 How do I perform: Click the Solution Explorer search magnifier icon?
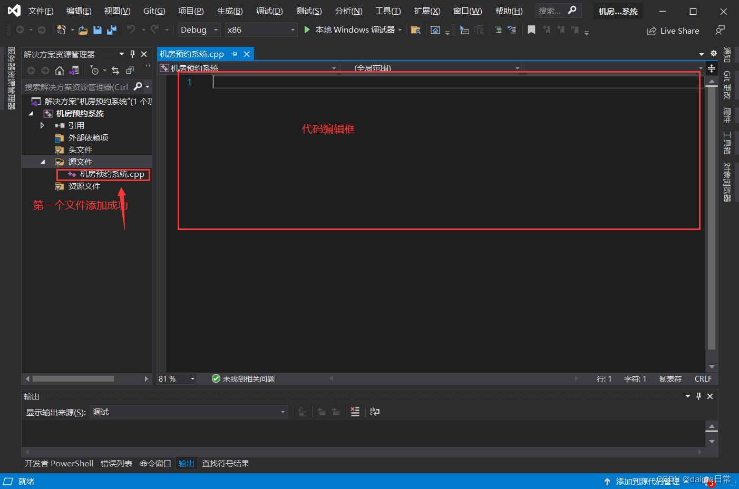click(x=138, y=86)
